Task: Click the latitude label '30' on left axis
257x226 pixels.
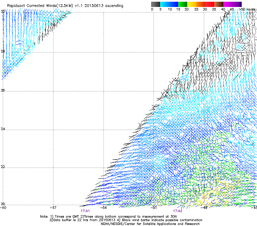Action: tap(3, 11)
